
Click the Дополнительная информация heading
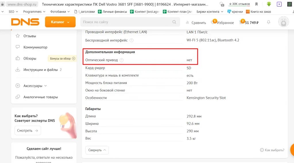click(x=110, y=52)
